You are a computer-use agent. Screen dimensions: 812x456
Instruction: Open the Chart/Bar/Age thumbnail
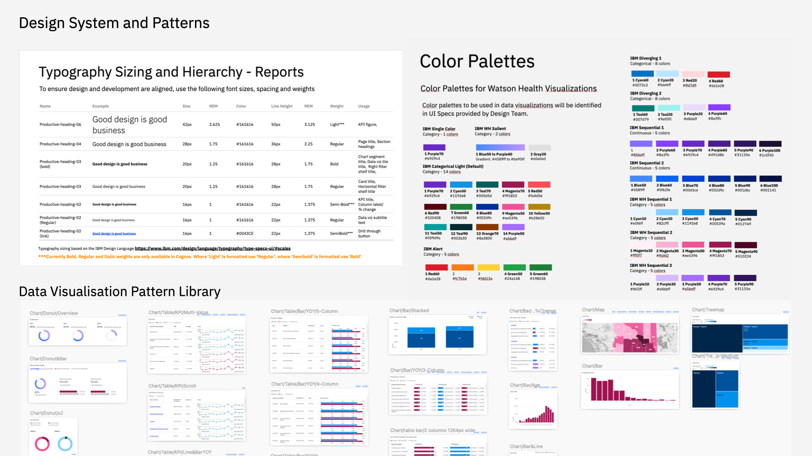pos(533,409)
